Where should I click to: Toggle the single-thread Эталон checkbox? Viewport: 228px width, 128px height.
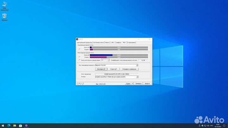pos(79,50)
